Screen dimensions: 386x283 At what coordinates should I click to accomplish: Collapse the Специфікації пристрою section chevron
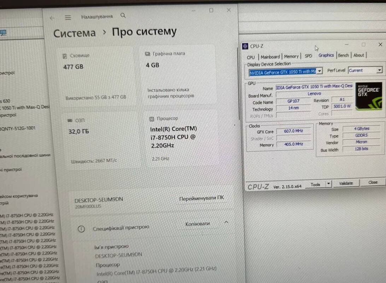pos(226,222)
